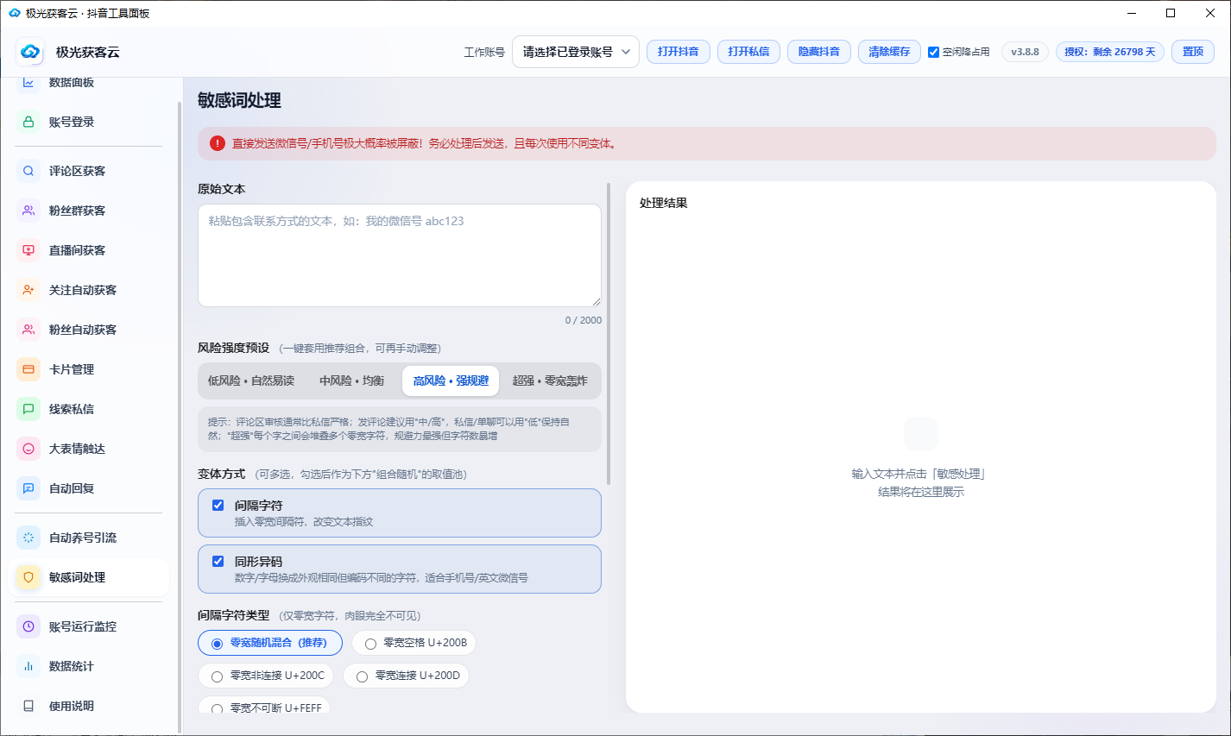Select 零宽空格 U+200B radio option

point(414,643)
